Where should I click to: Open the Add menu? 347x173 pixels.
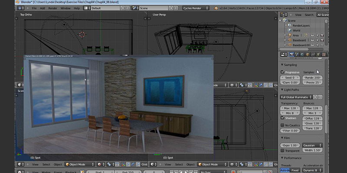click(42, 8)
